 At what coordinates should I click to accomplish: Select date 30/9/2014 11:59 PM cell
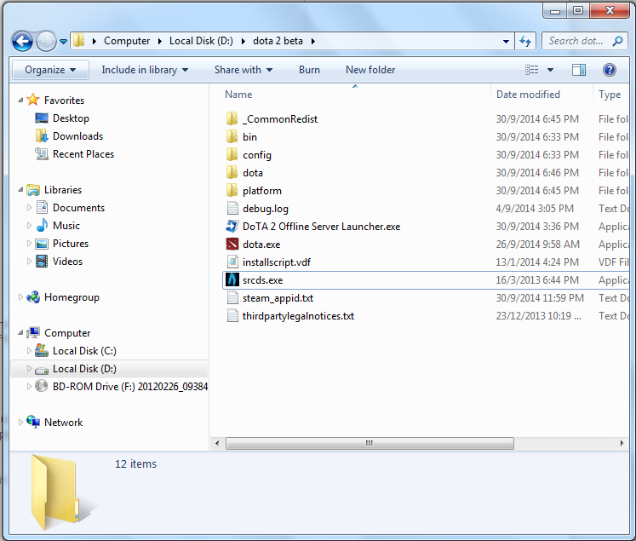pyautogui.click(x=540, y=298)
